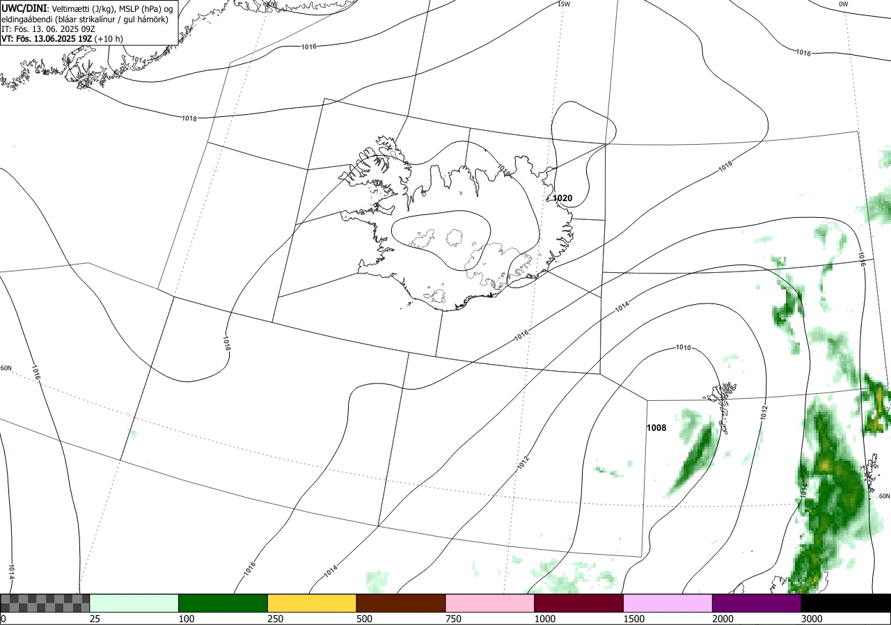Pick the dark green 100–250 legend swatch
The image size is (891, 625).
pyautogui.click(x=223, y=603)
